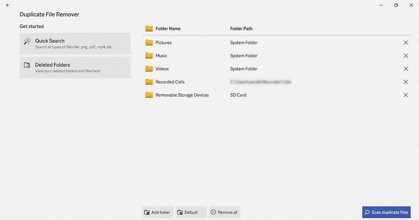Delete Videos folder from scan list
The image size is (419, 220).
click(406, 69)
